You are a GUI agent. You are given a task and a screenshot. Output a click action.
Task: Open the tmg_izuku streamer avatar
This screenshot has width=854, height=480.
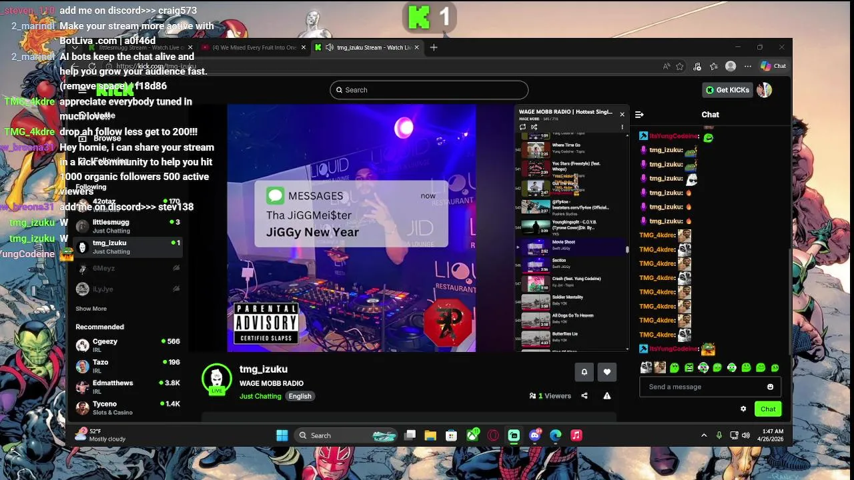[216, 379]
